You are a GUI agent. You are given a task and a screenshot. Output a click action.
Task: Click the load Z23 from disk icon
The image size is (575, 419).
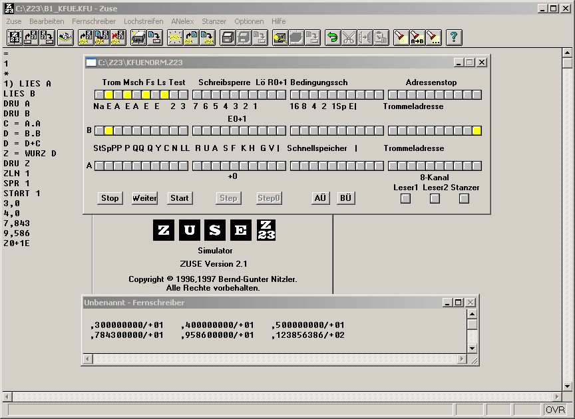(x=31, y=37)
